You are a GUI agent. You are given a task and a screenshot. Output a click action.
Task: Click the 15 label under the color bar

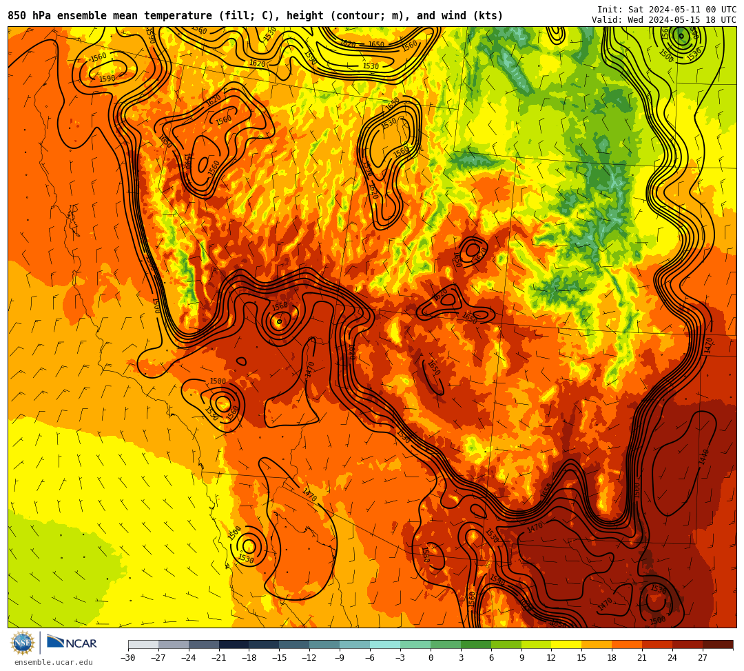click(x=581, y=658)
